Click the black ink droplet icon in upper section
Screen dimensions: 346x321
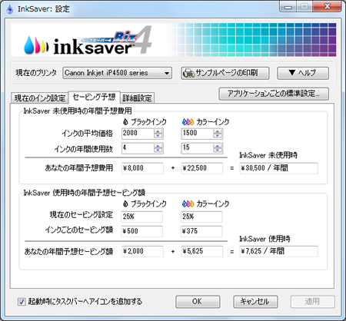[125, 122]
